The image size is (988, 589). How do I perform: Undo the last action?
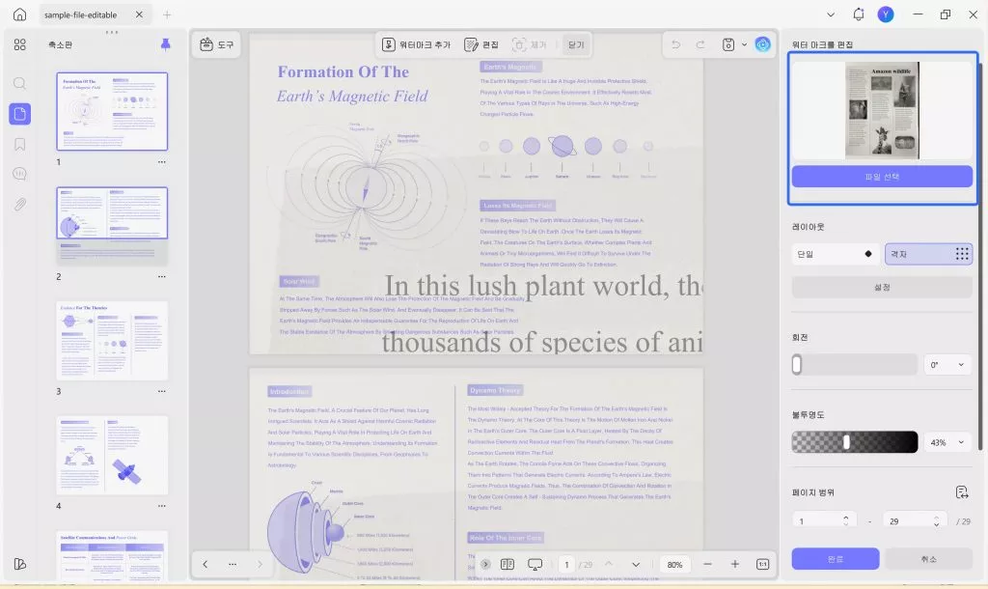click(x=675, y=44)
